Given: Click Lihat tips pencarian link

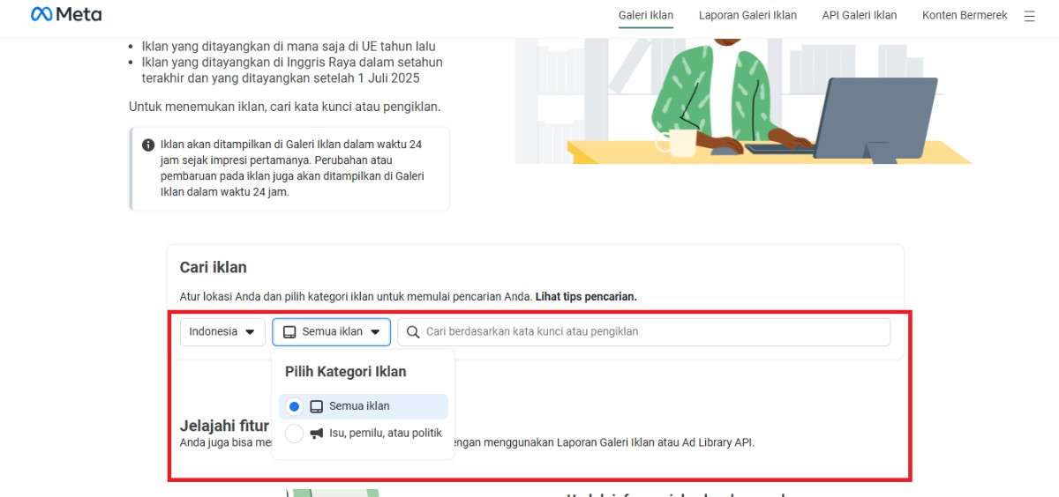Looking at the screenshot, I should [586, 297].
